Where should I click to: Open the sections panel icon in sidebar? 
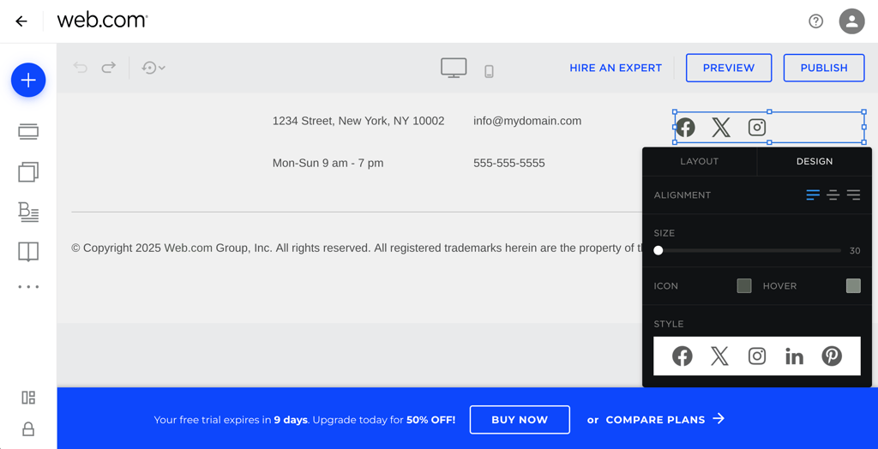28,132
